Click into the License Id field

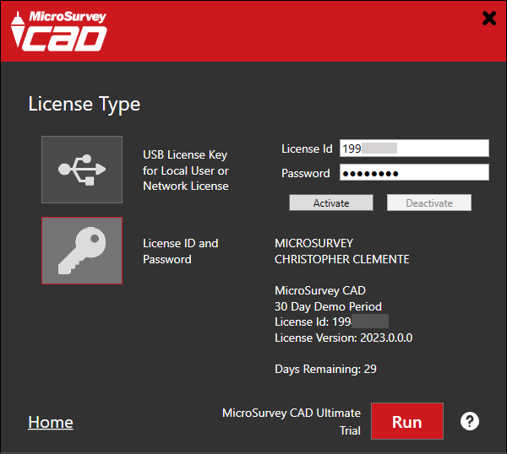(414, 149)
